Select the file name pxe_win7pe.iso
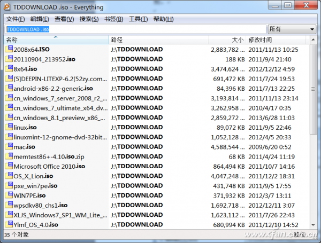Viewport: 321px width, 243px height. [x=36, y=186]
